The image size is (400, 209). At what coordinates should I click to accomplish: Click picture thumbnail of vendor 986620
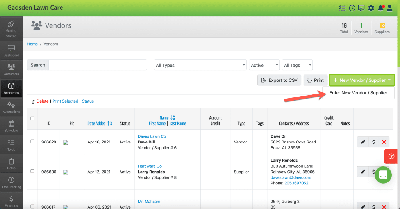click(x=66, y=143)
